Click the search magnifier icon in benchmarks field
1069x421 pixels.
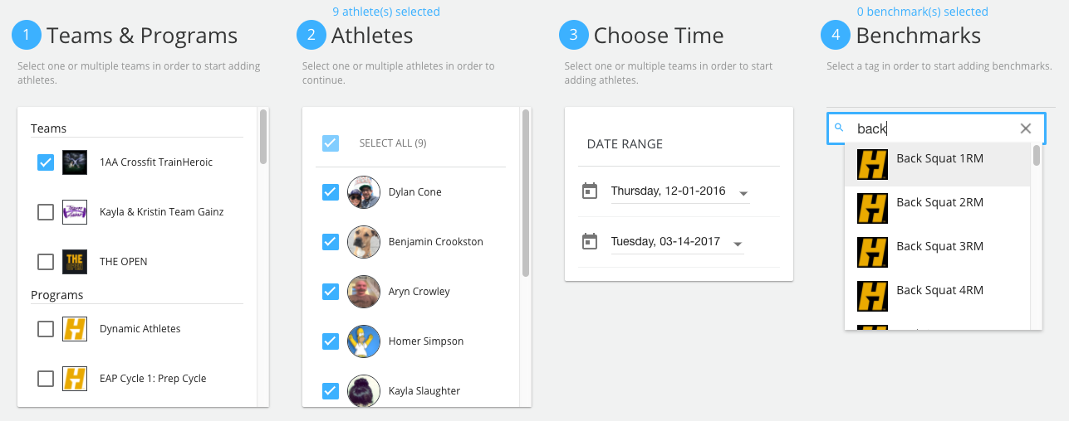[x=839, y=128]
